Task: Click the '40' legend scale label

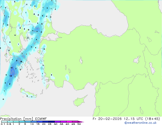Action: point(67,124)
